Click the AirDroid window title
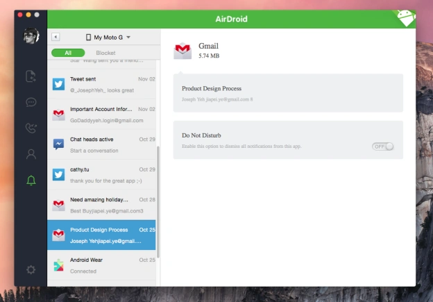 231,19
